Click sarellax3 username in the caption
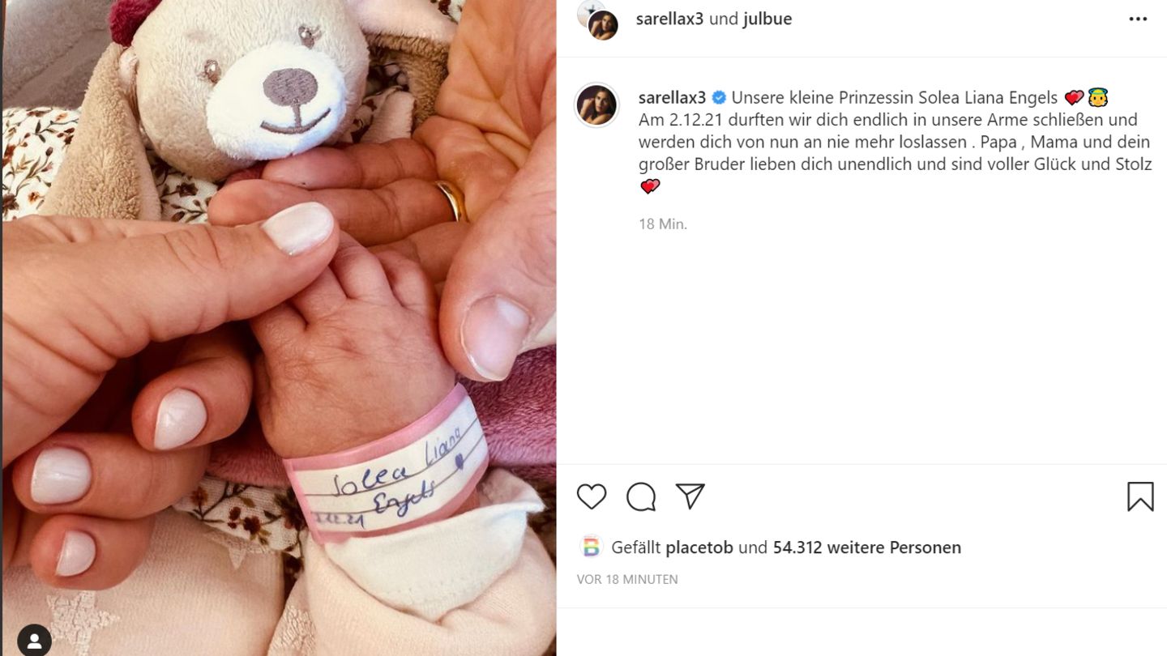 672,98
